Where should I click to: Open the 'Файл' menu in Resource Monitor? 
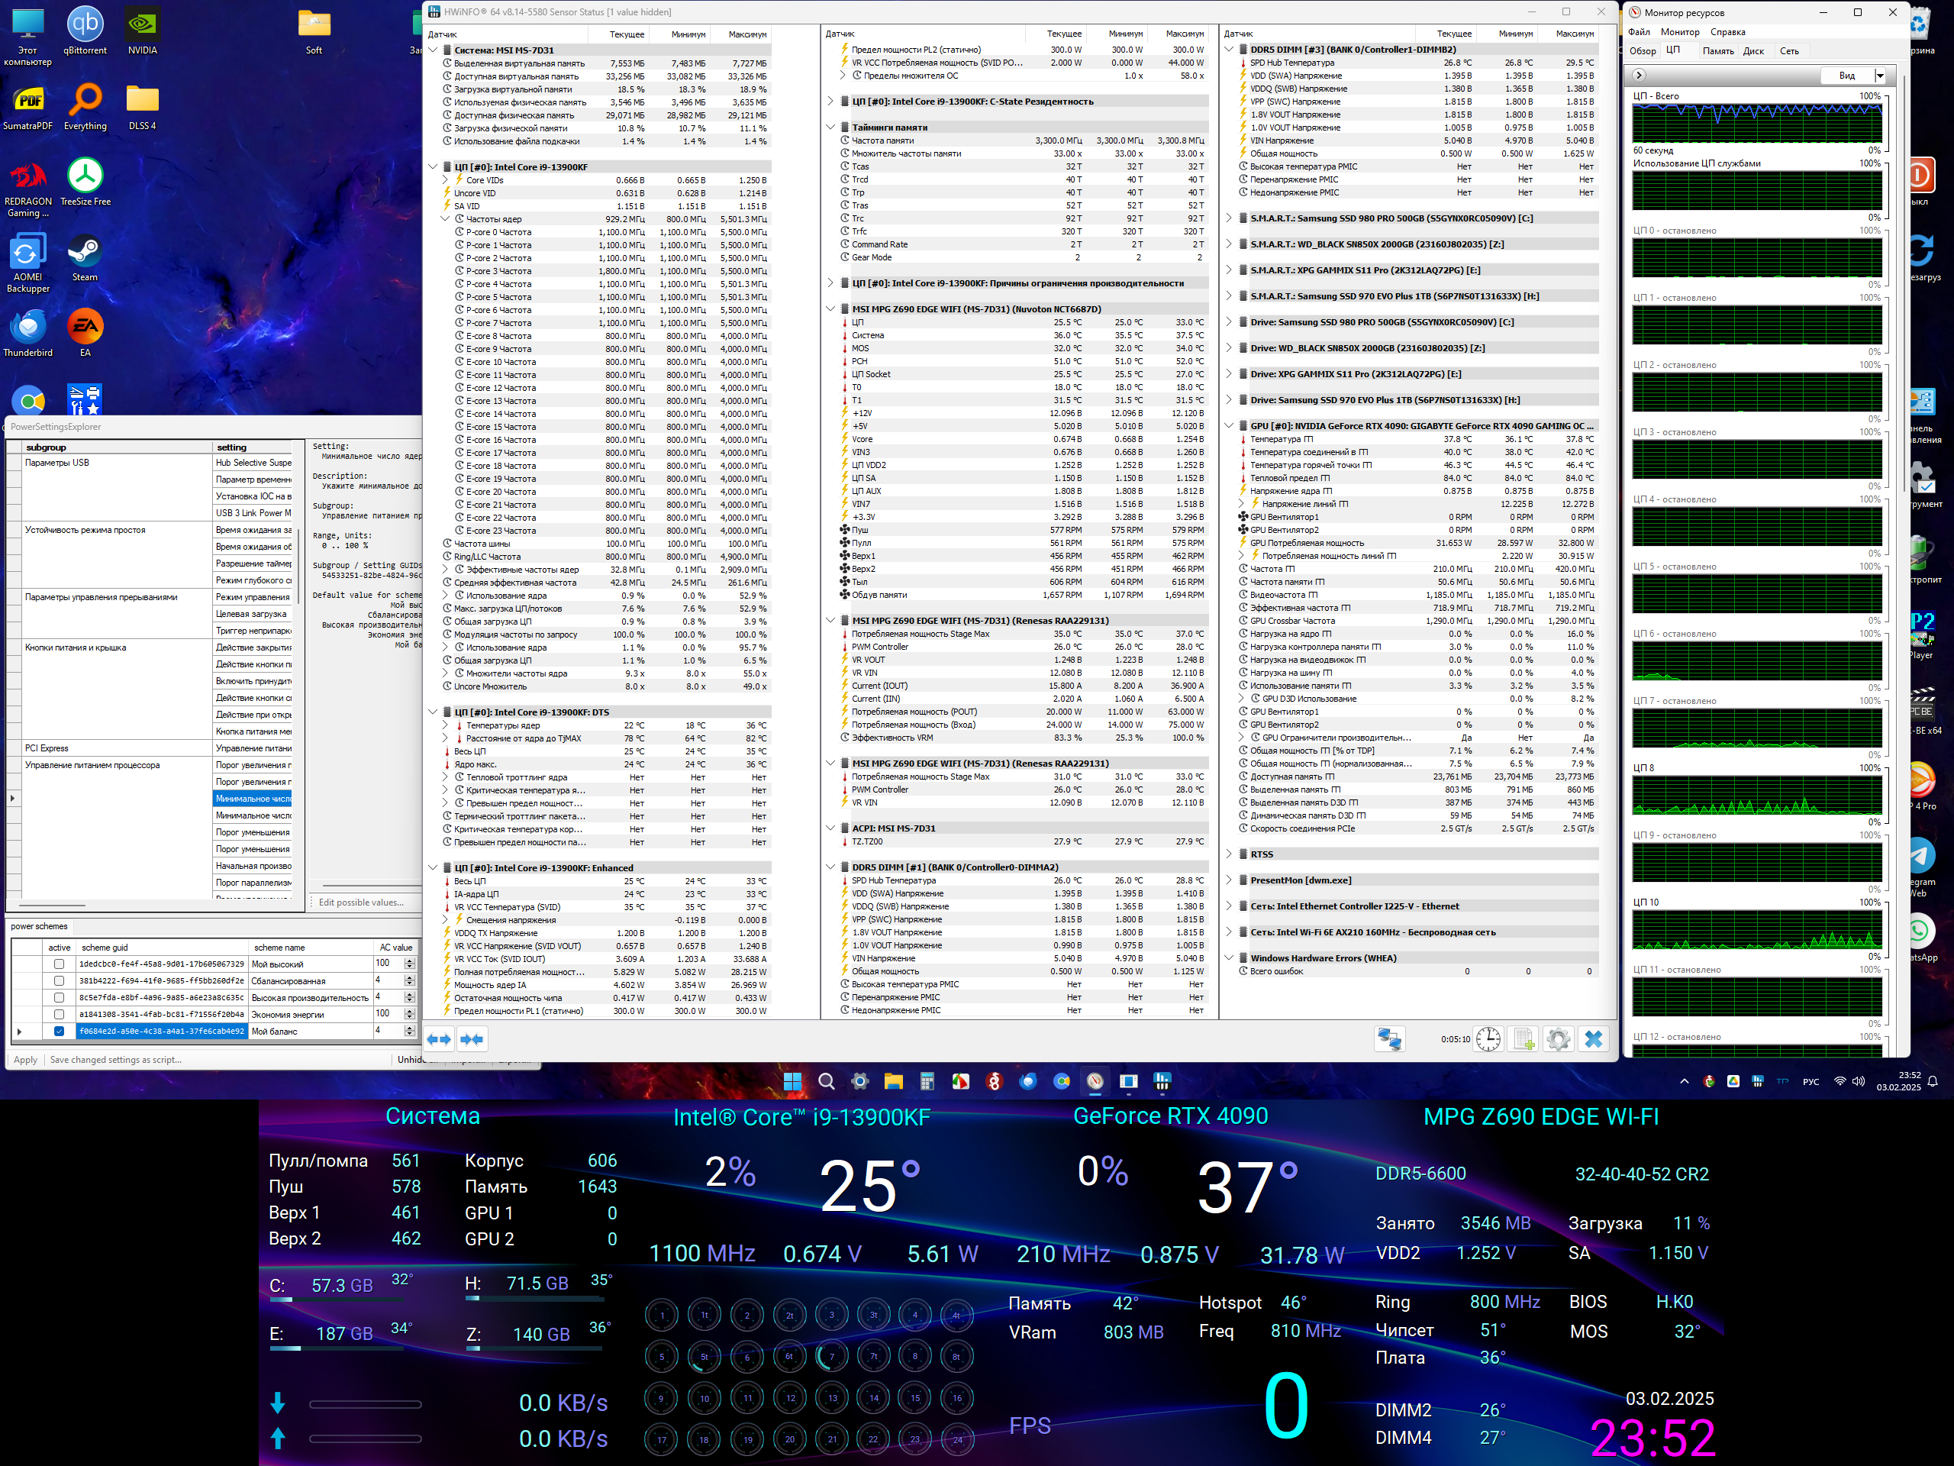pos(1639,32)
